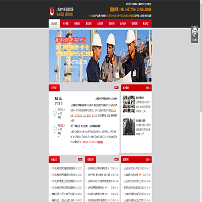Open the more link in the bottom-right panel header
202x202 pixels.
[x=148, y=159]
